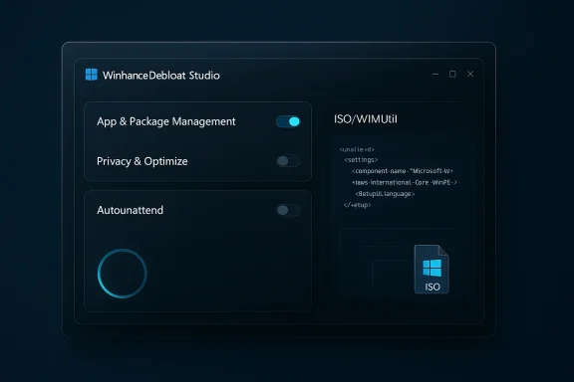Image resolution: width=574 pixels, height=382 pixels.
Task: Select the SetupUILanguage code line
Action: pyautogui.click(x=385, y=194)
